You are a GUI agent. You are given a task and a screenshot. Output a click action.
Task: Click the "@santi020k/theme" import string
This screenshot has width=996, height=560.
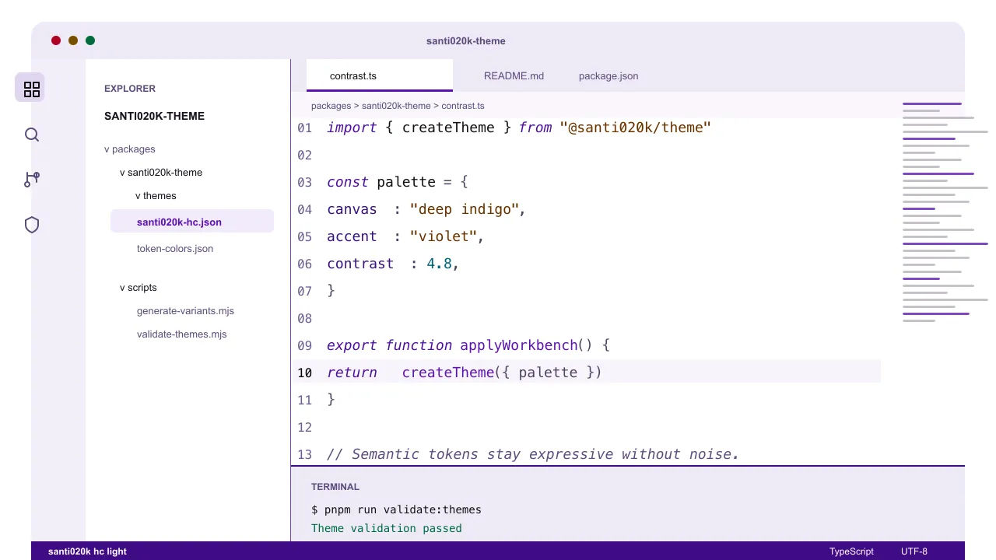point(636,128)
